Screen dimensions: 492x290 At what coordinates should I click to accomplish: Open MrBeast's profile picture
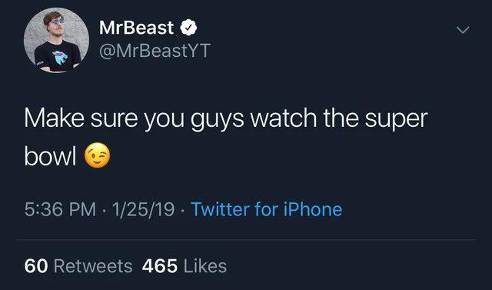(x=56, y=40)
